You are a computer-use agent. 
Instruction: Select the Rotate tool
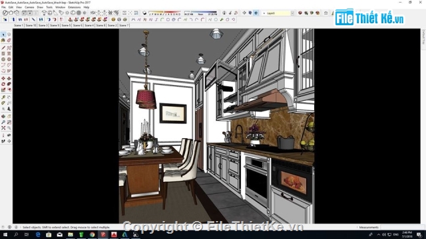3,84
